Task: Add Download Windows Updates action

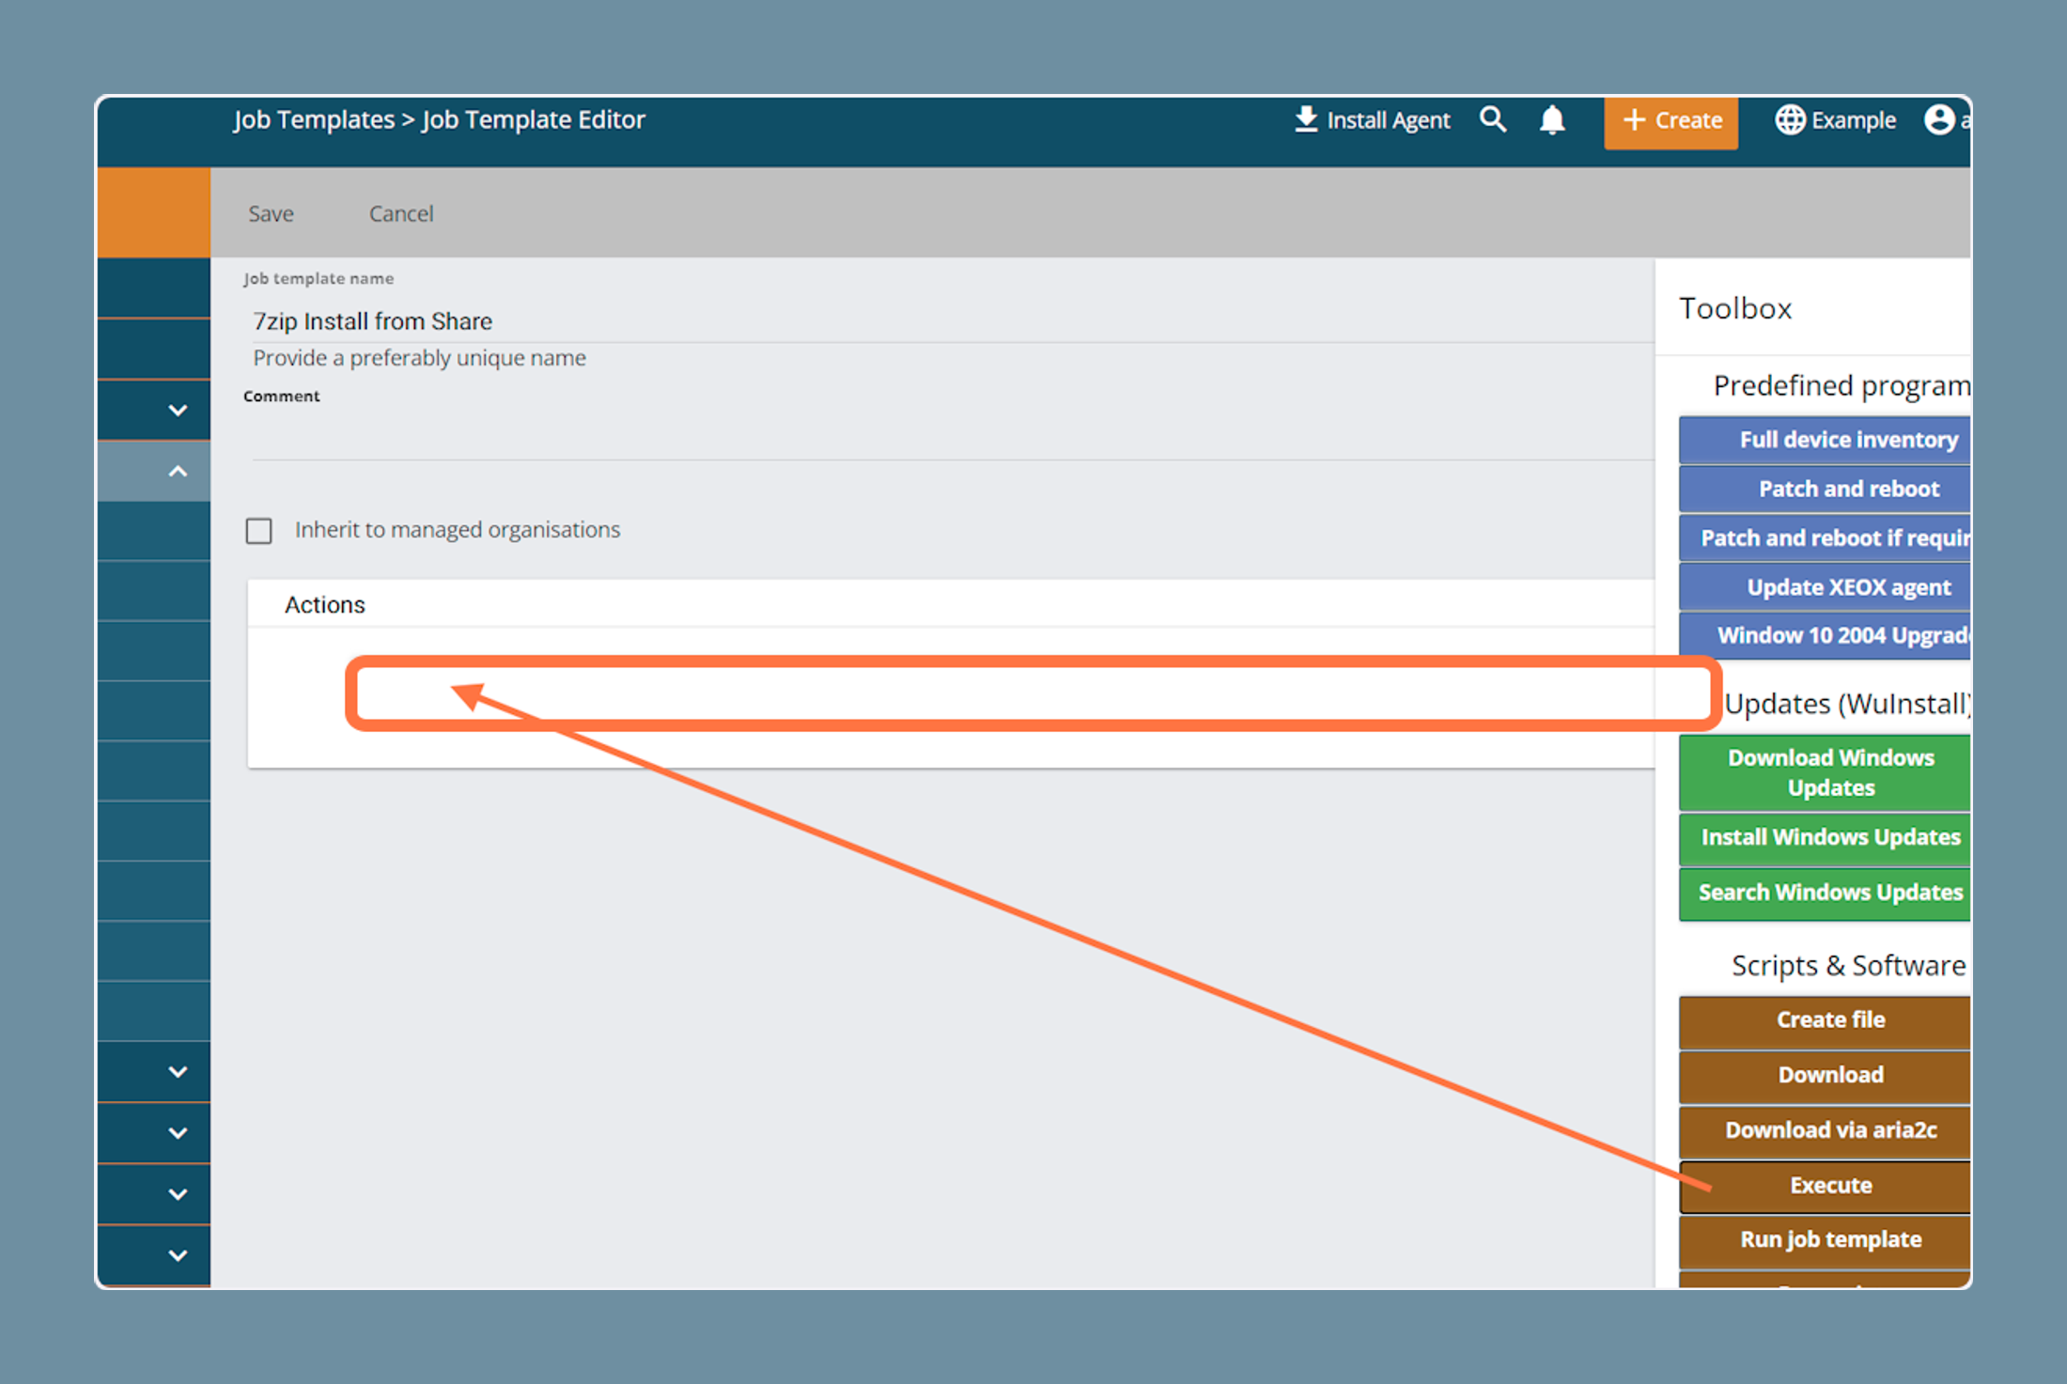Action: coord(1825,772)
